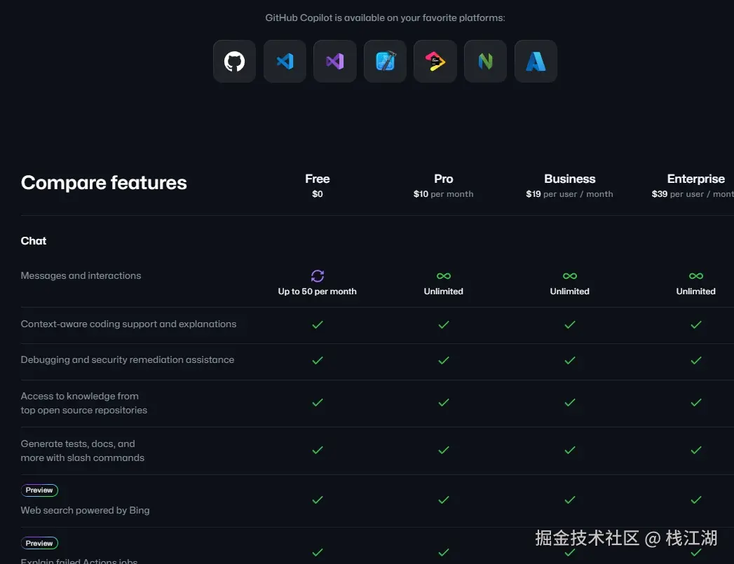Click the Unlimited label under Business

(570, 291)
